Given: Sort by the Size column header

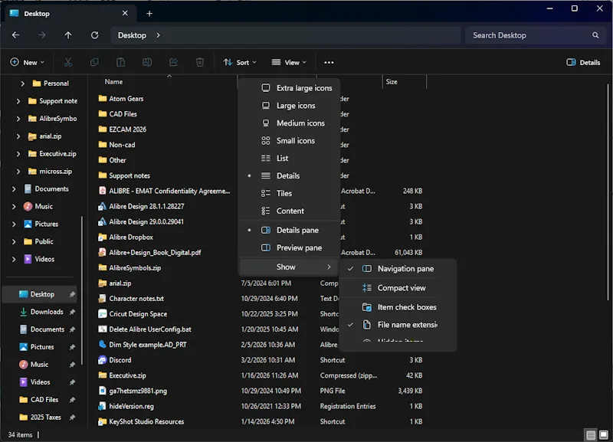Looking at the screenshot, I should [392, 82].
